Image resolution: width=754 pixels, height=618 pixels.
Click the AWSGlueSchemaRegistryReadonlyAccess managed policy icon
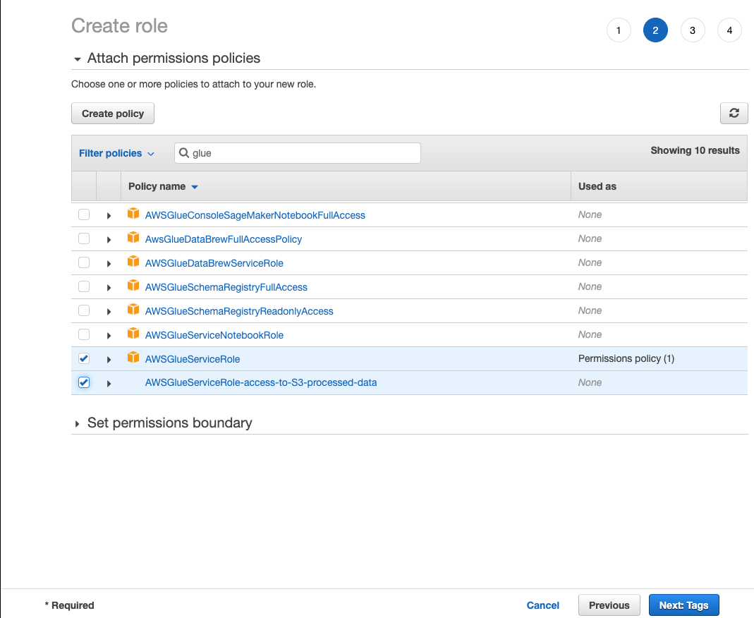click(133, 310)
